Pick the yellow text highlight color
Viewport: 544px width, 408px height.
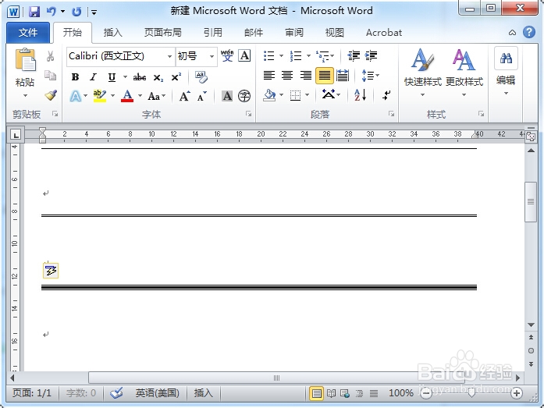click(x=99, y=96)
